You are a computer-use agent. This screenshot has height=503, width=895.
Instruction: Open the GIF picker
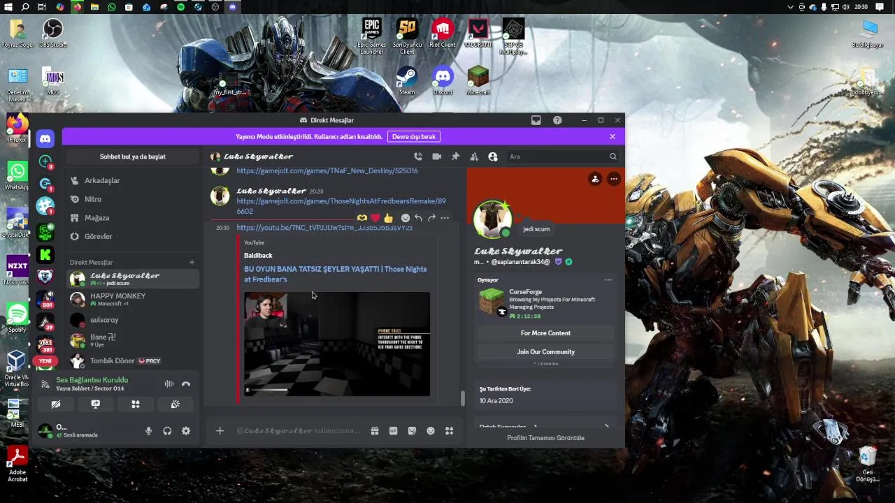[x=393, y=431]
